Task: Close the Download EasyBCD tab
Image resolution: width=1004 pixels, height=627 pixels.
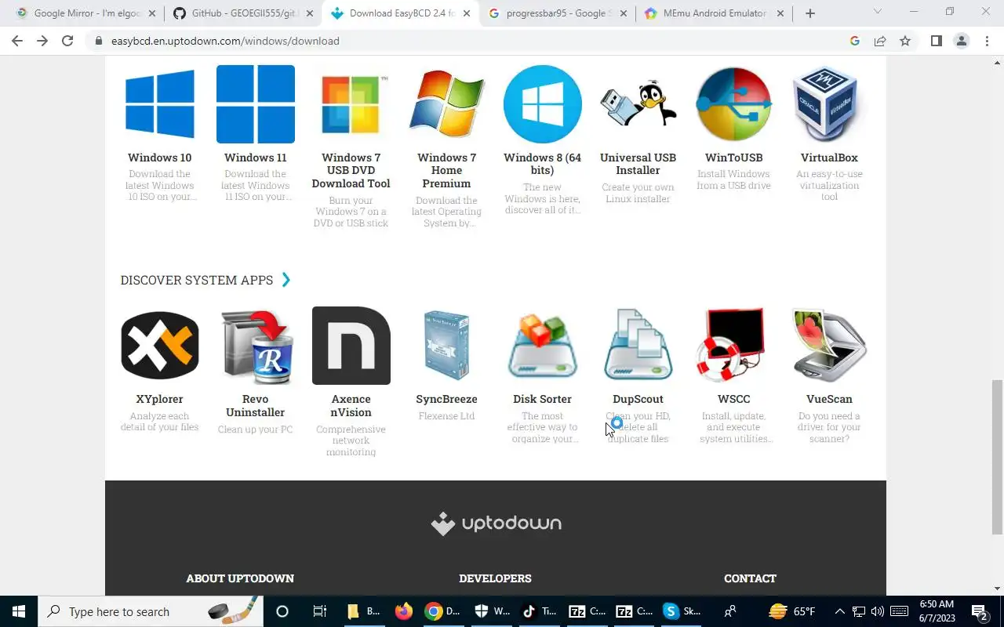Action: (x=467, y=13)
